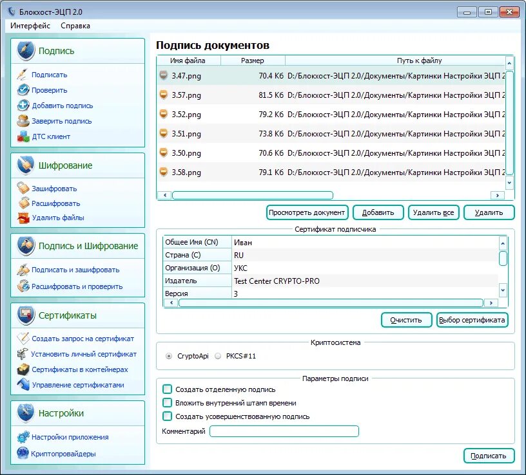Click the Подпись и Шифрование header icon
This screenshot has height=475, width=526.
click(x=26, y=245)
